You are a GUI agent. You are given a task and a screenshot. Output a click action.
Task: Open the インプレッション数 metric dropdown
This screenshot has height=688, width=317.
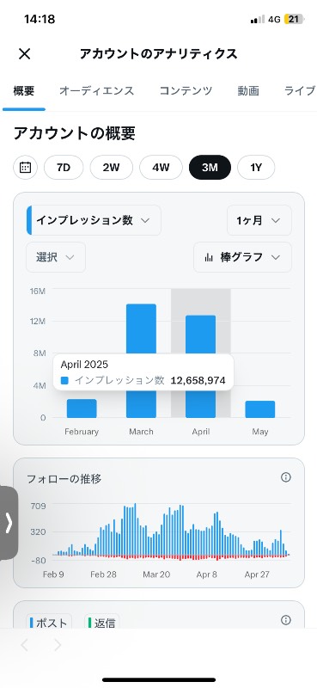click(x=94, y=220)
